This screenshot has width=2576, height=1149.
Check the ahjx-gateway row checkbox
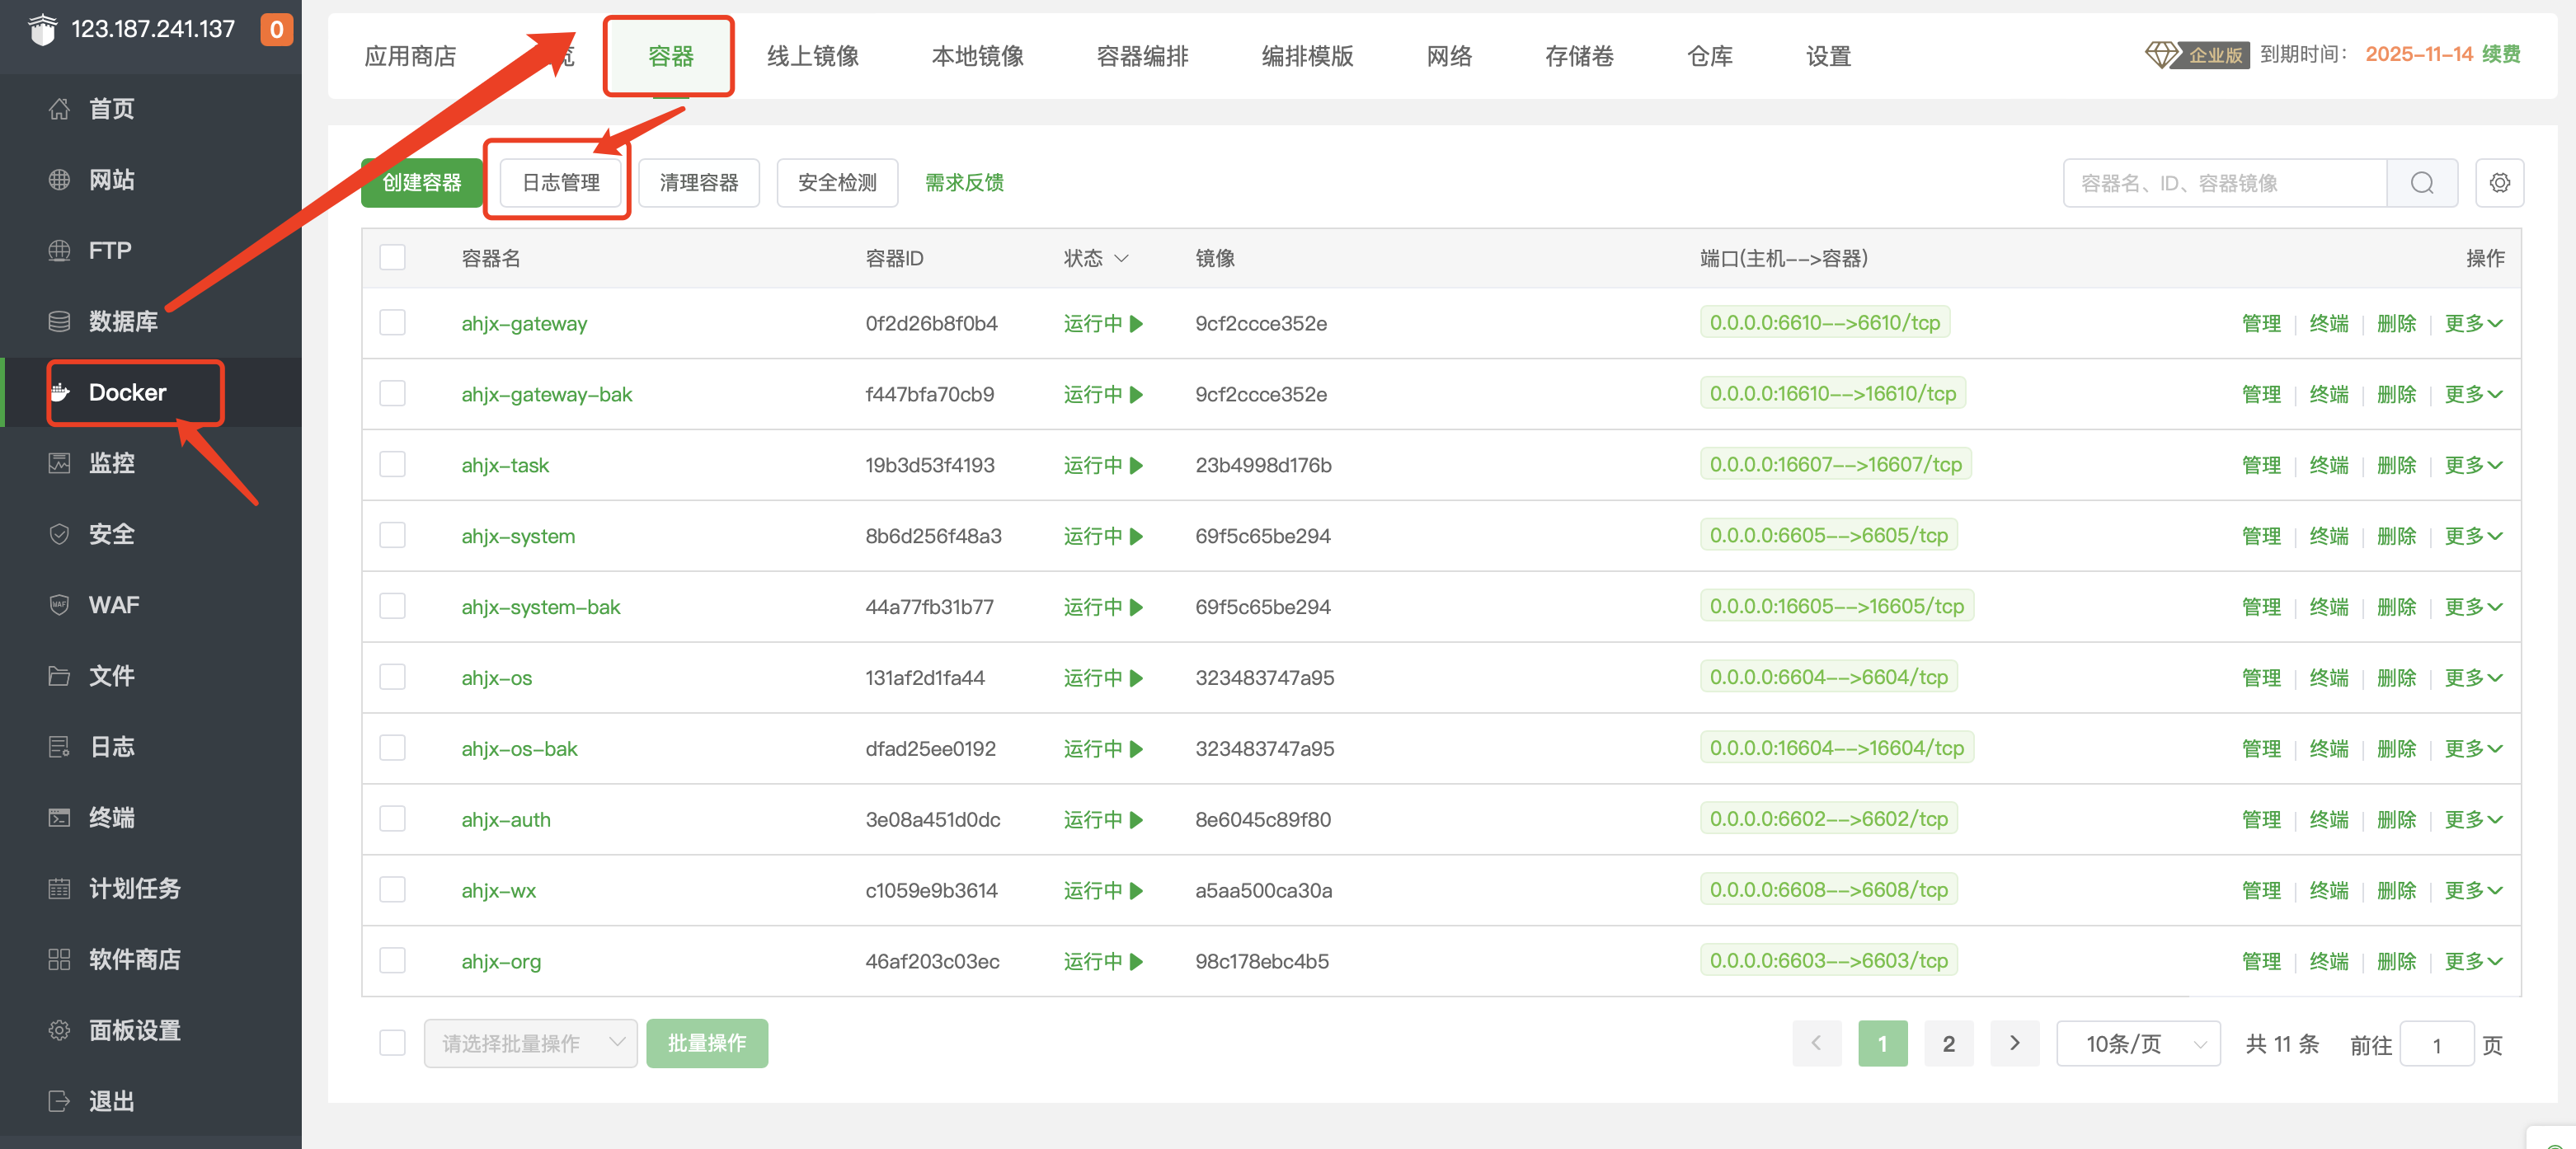392,323
